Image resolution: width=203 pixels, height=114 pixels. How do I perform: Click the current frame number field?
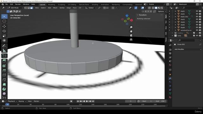point(130,101)
